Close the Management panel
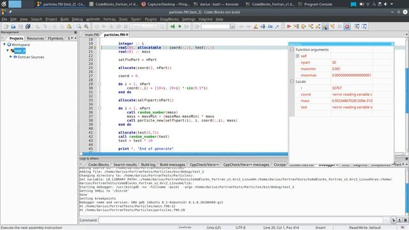 [75, 33]
